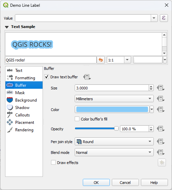Click data-defined override for Opacity

(161, 129)
